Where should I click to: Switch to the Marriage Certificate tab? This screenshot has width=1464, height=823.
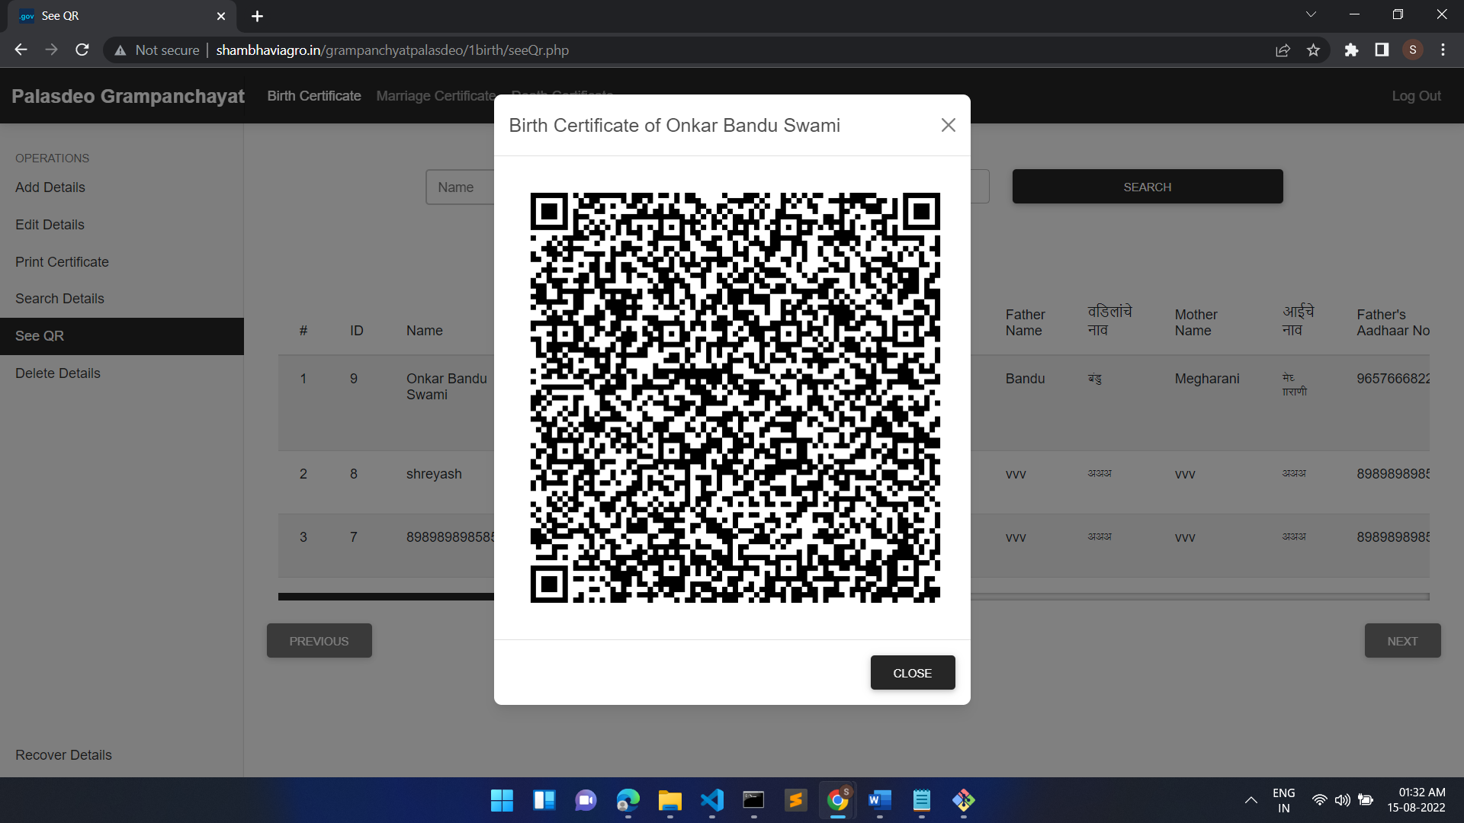(x=436, y=96)
